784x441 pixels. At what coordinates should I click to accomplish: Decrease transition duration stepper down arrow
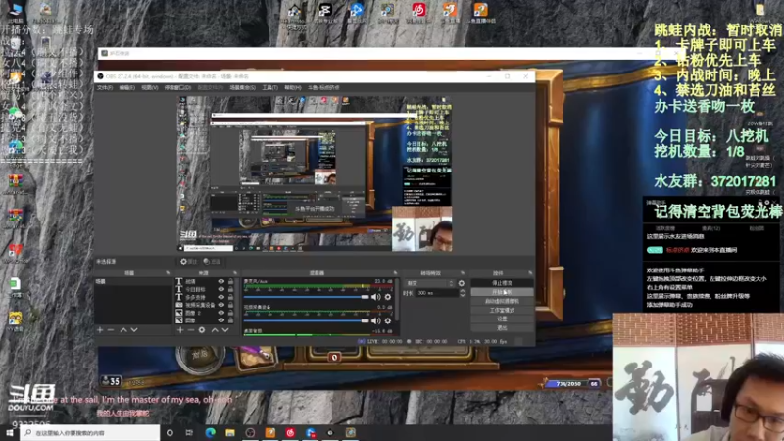pyautogui.click(x=462, y=296)
